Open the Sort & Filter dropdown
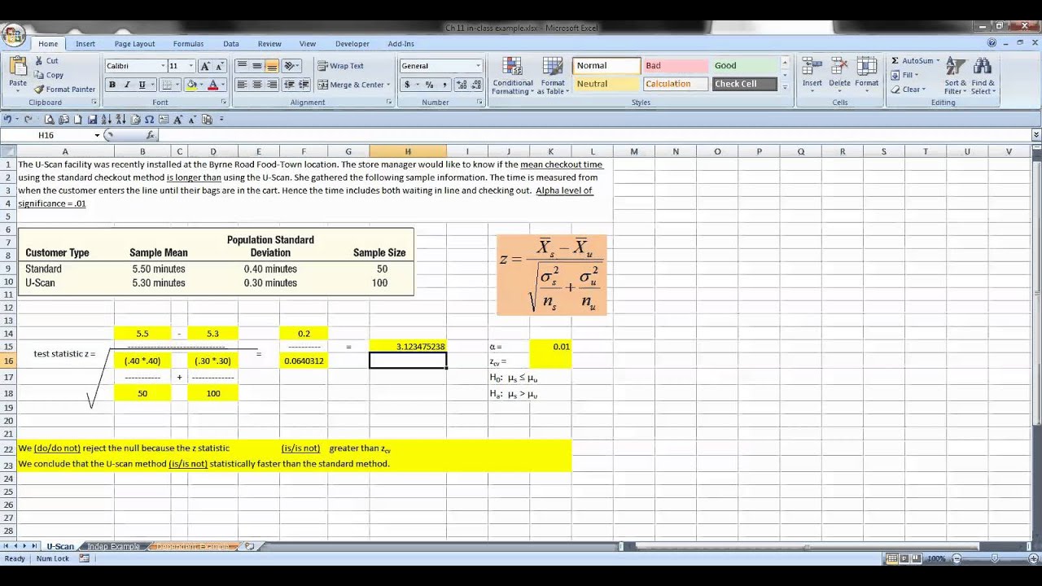Image resolution: width=1042 pixels, height=586 pixels. click(955, 76)
